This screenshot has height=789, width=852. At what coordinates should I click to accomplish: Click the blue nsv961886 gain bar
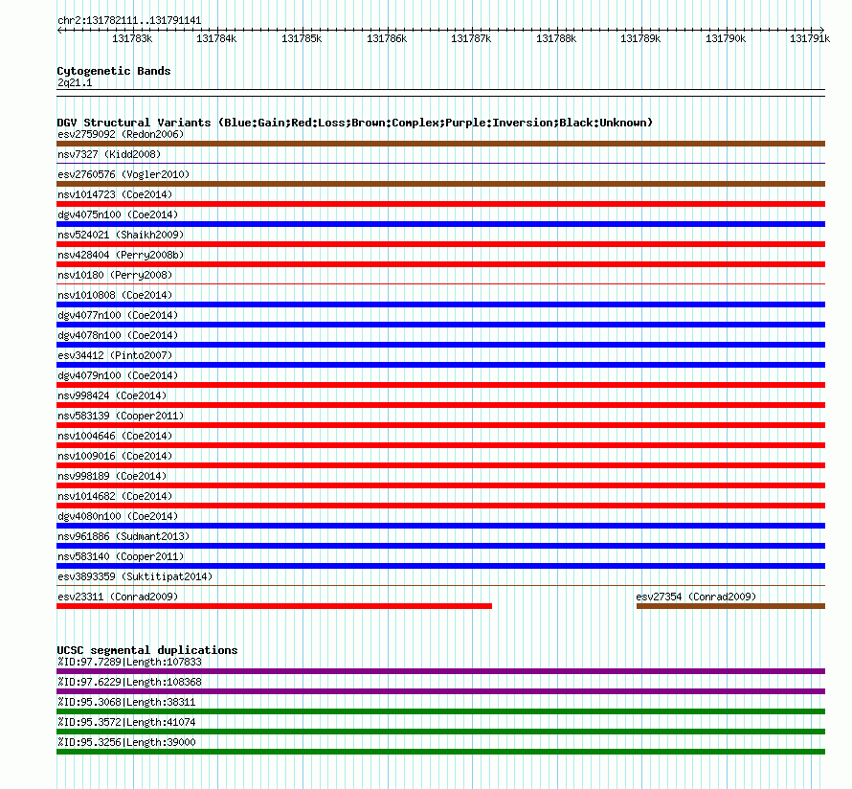coord(440,546)
